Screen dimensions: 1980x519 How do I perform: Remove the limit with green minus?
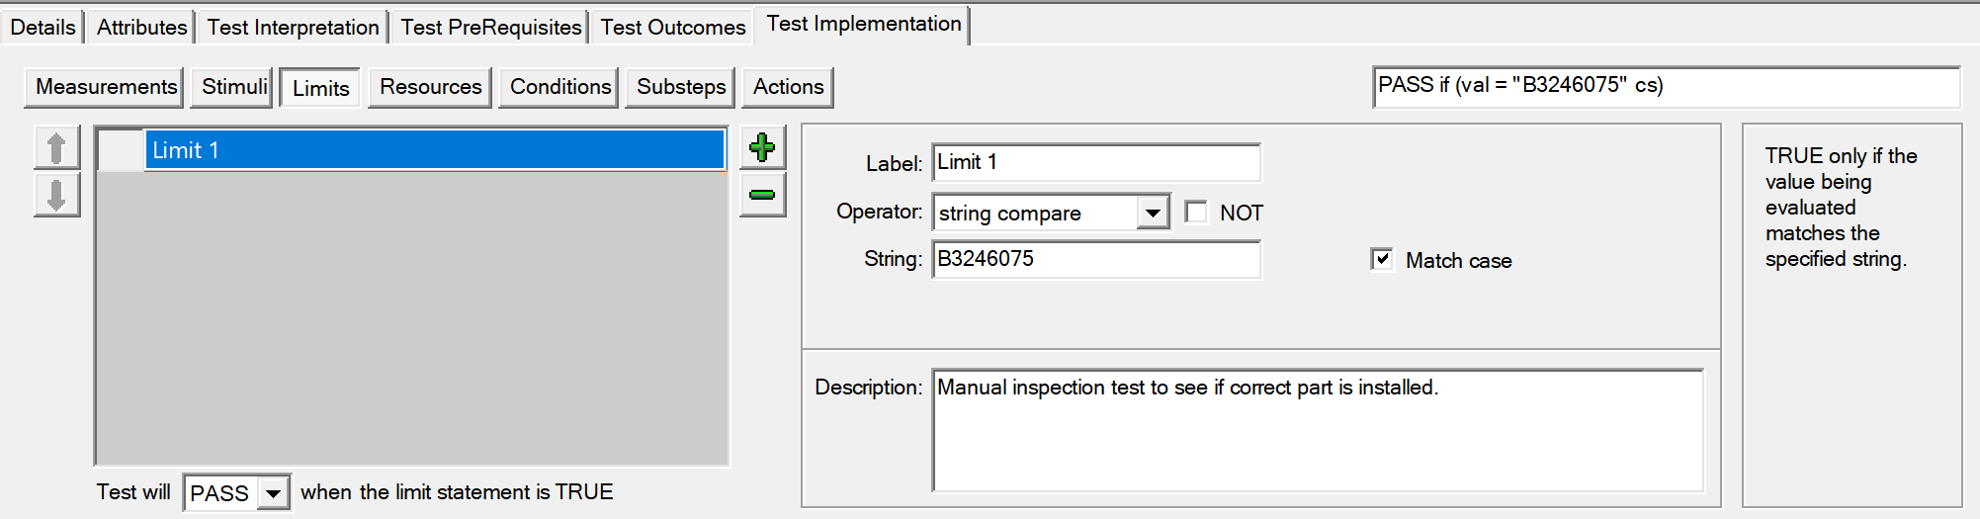click(x=762, y=195)
